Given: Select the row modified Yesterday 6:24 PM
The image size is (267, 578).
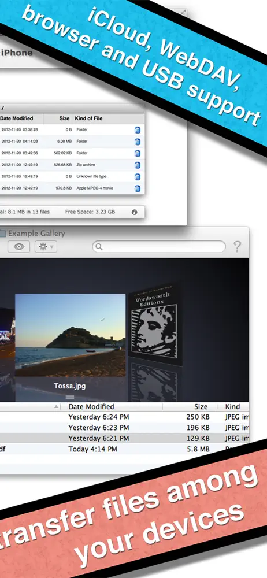Looking at the screenshot, I should click(x=125, y=417).
